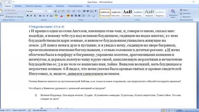Screen dimensions: 199x112
Task: Open the Рецензирование (Review) tab
Action: click(75, 6)
